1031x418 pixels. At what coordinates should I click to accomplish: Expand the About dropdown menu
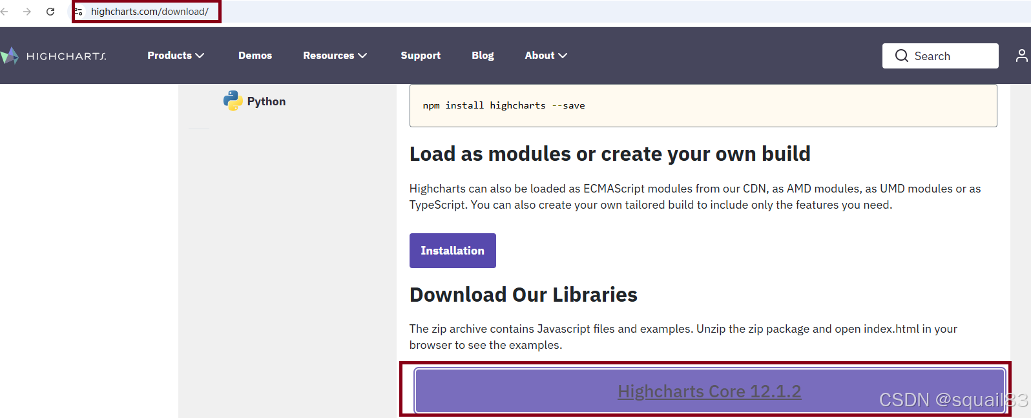546,56
